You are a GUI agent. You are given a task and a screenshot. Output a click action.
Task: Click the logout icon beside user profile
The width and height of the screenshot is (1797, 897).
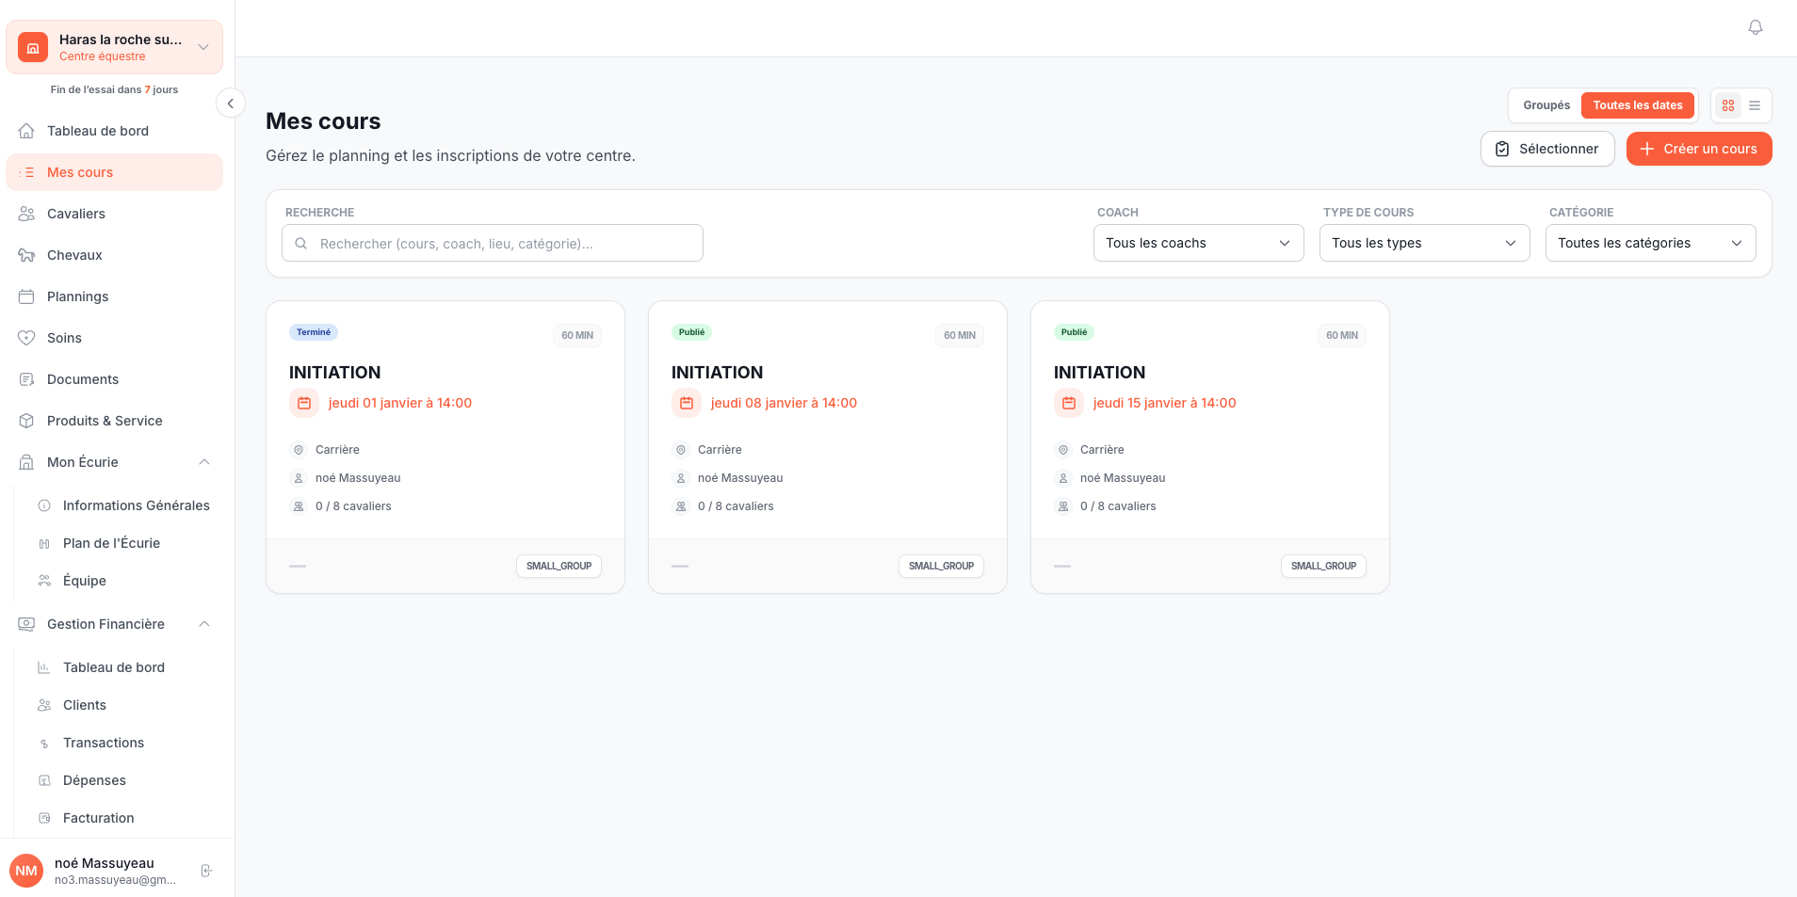pos(206,871)
